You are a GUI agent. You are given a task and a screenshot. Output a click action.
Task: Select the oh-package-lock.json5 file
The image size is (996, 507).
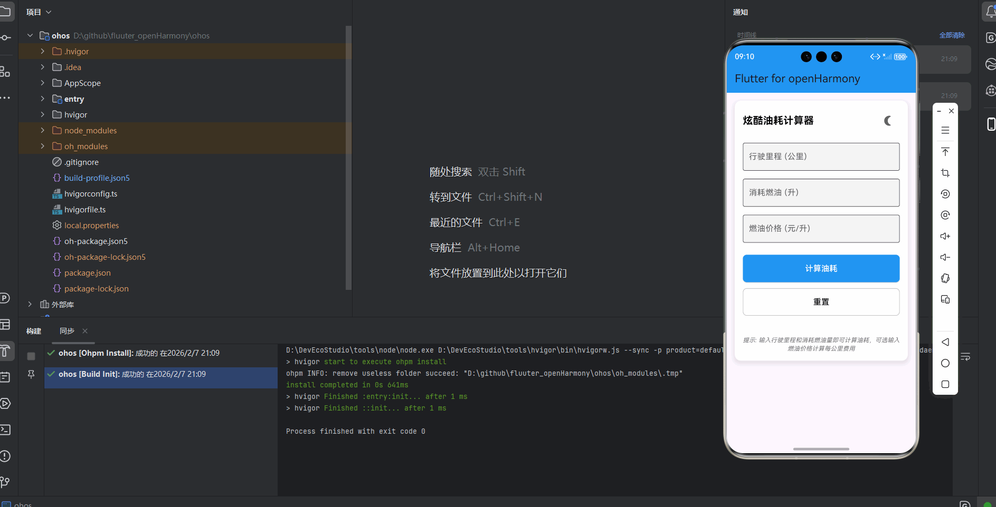(105, 257)
